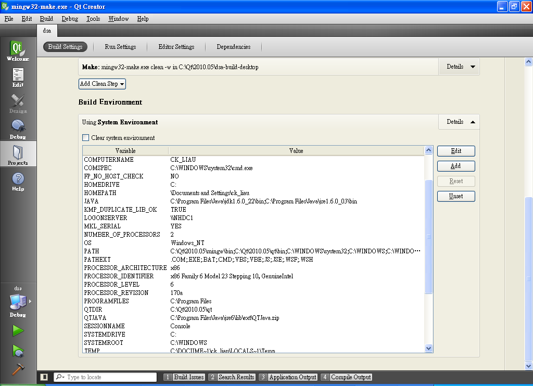Switch to Editor Settings tab

pyautogui.click(x=176, y=46)
